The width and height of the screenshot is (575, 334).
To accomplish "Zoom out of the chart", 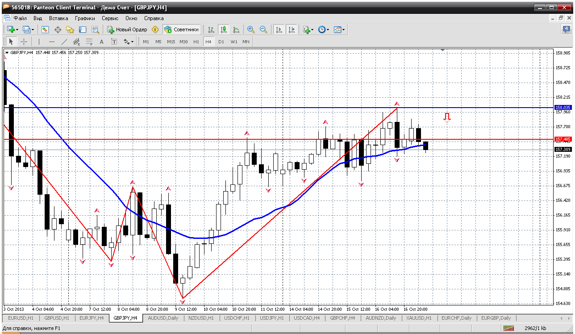I will pos(263,29).
